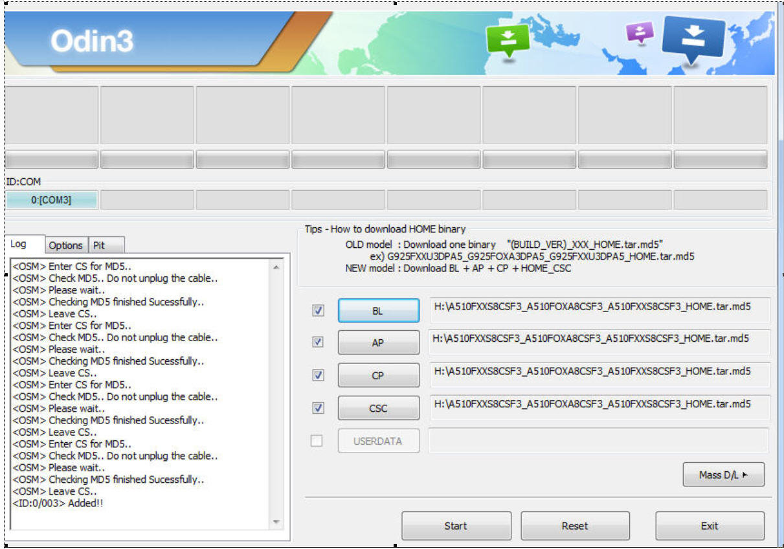Image resolution: width=784 pixels, height=549 pixels.
Task: Exit the Odin3 application
Action: point(710,526)
